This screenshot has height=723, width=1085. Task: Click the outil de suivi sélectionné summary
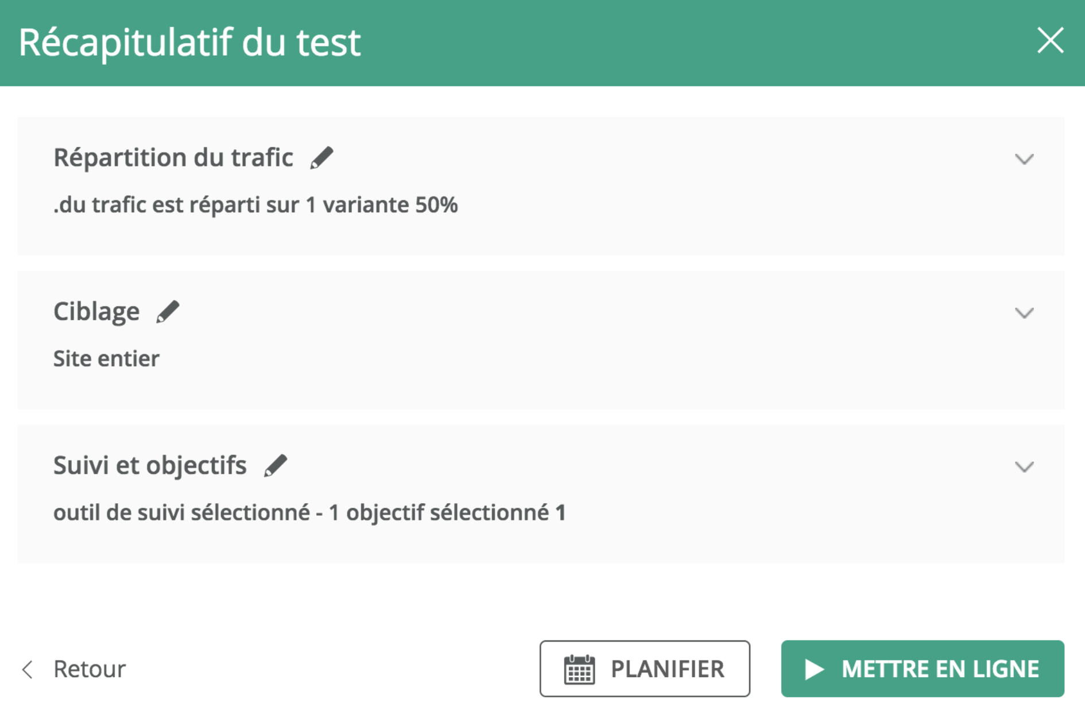click(309, 512)
